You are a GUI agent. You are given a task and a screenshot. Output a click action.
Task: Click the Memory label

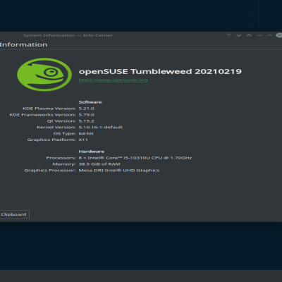pos(64,164)
